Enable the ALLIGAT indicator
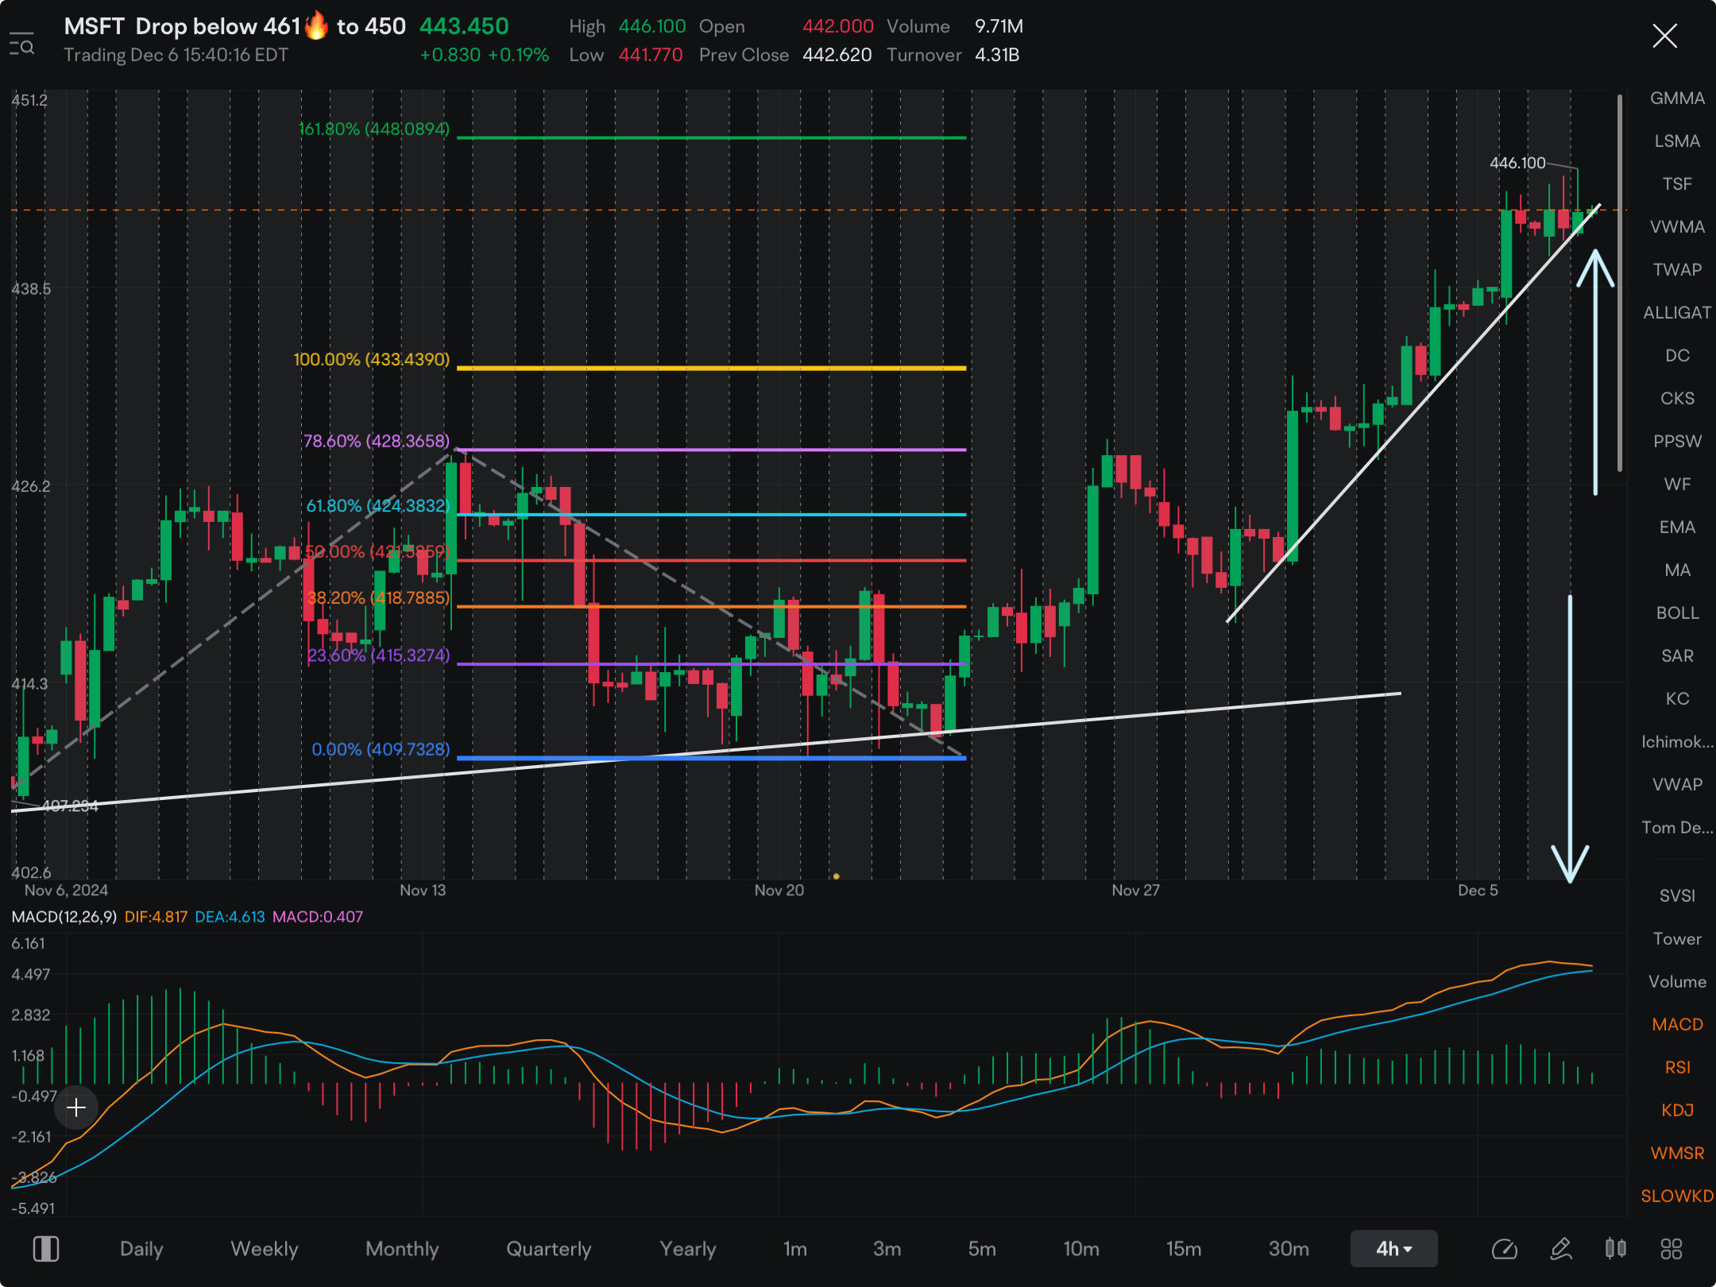 tap(1677, 313)
